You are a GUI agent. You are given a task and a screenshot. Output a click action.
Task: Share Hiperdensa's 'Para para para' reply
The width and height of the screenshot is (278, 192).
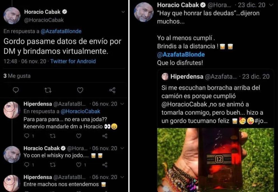point(105,136)
